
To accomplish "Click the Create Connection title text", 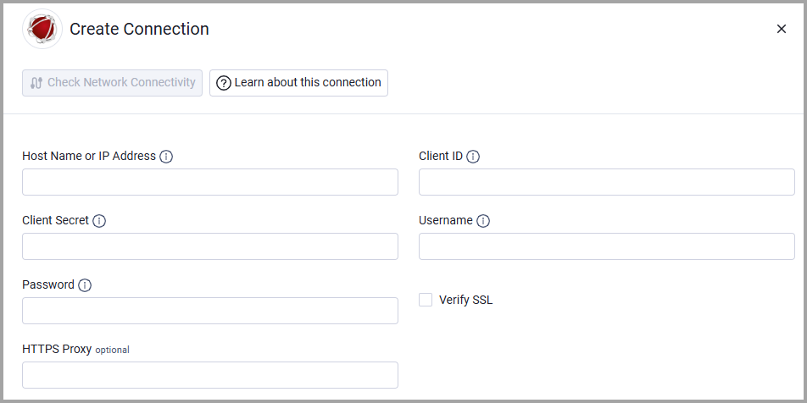I will coord(139,29).
